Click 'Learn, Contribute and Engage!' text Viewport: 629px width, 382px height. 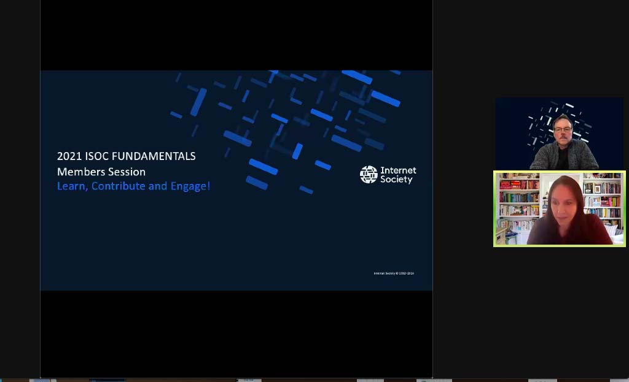tap(133, 186)
